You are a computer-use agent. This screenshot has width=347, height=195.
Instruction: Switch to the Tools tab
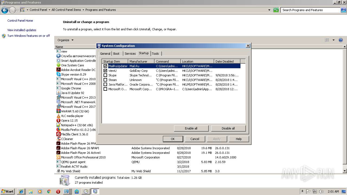coord(155,54)
